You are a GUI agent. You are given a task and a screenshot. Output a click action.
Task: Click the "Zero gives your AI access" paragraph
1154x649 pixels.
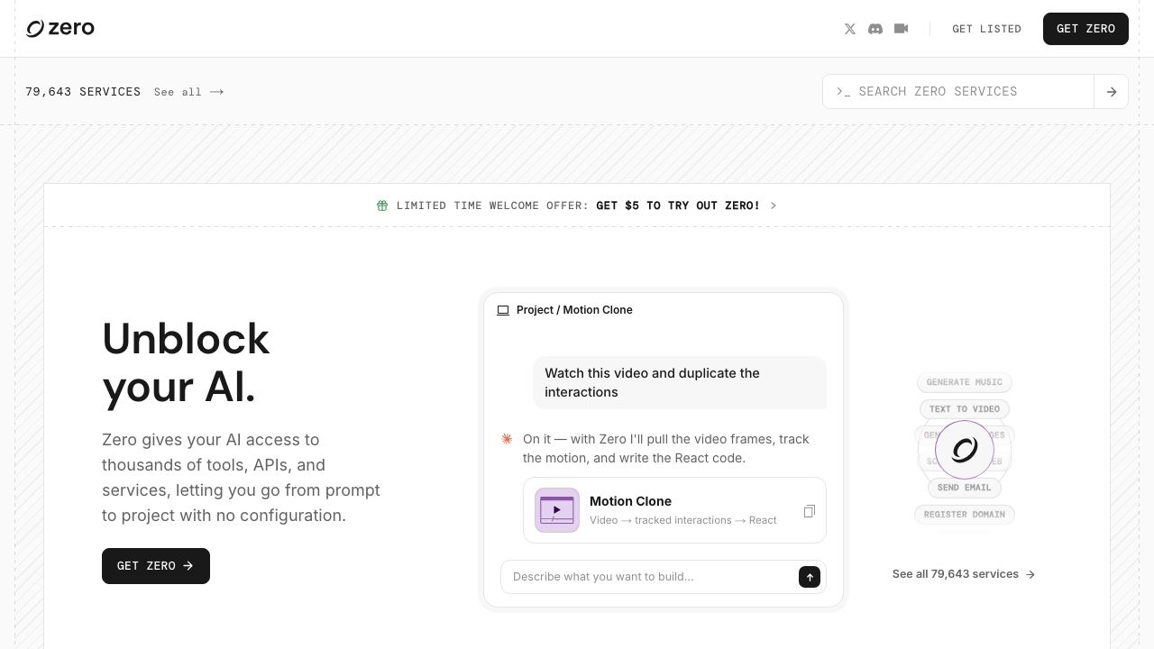[x=242, y=478]
